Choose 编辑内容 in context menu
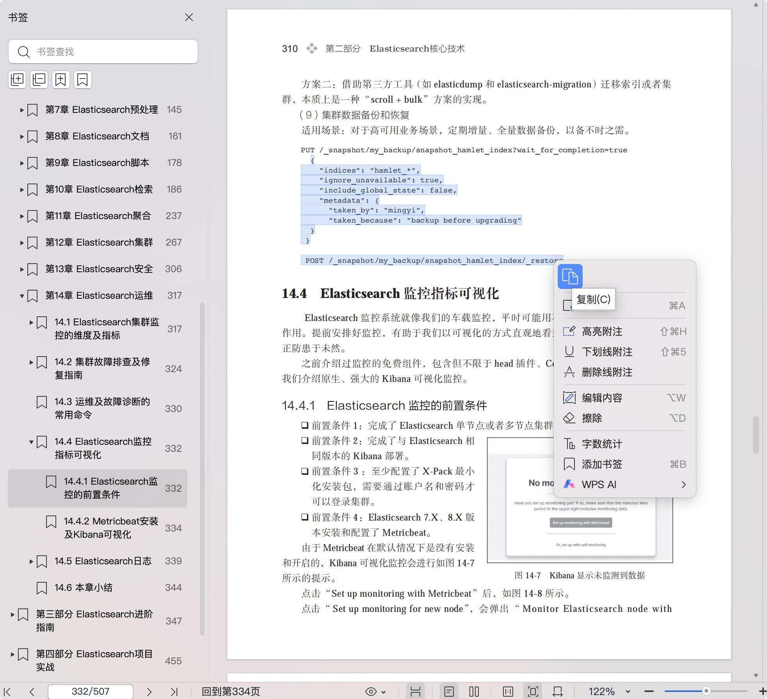 click(624, 398)
